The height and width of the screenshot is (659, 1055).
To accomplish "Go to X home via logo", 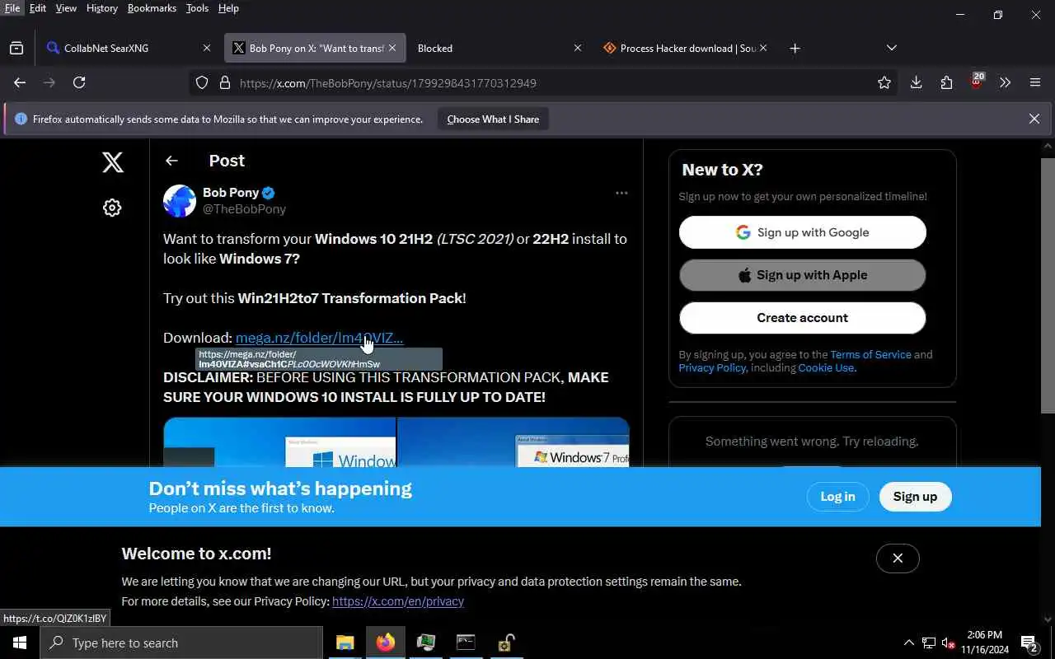I will click(x=113, y=161).
